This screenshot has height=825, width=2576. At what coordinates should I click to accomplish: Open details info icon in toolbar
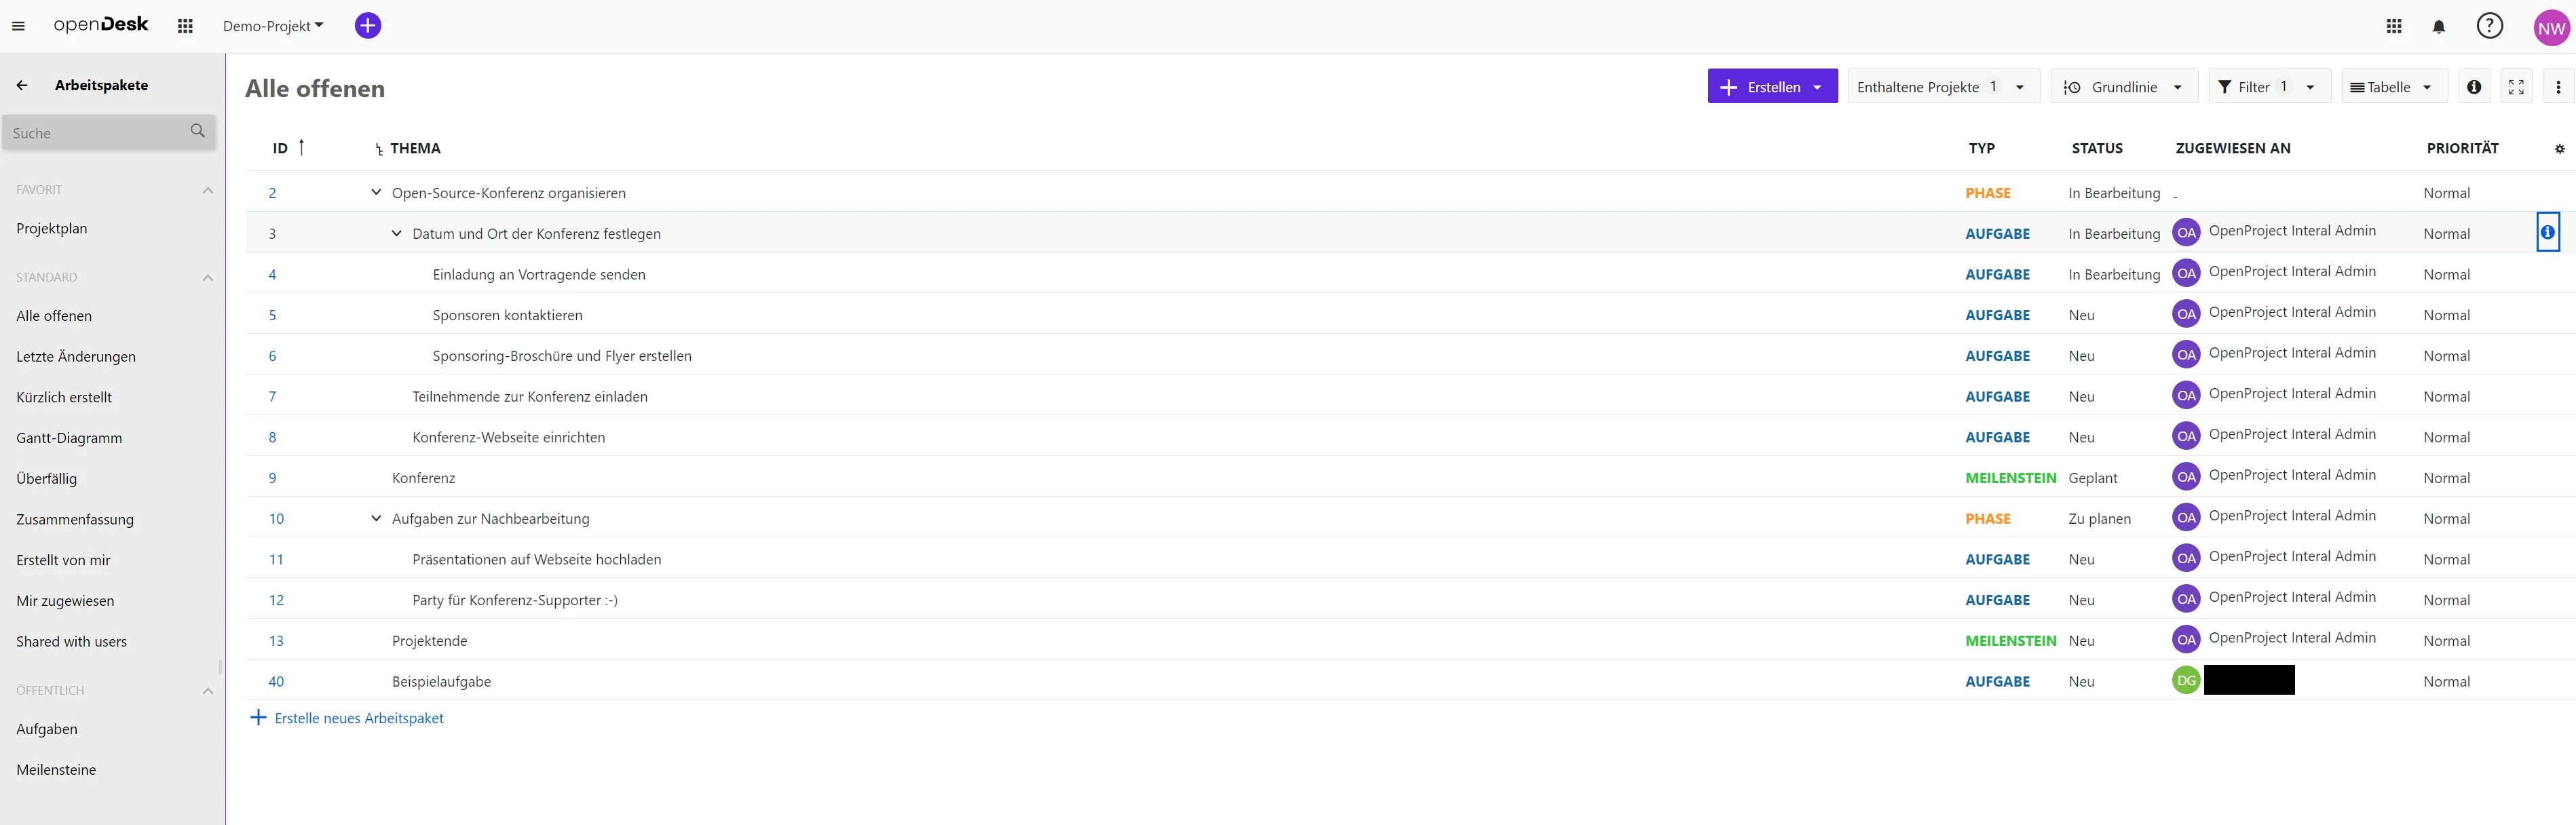(2473, 87)
